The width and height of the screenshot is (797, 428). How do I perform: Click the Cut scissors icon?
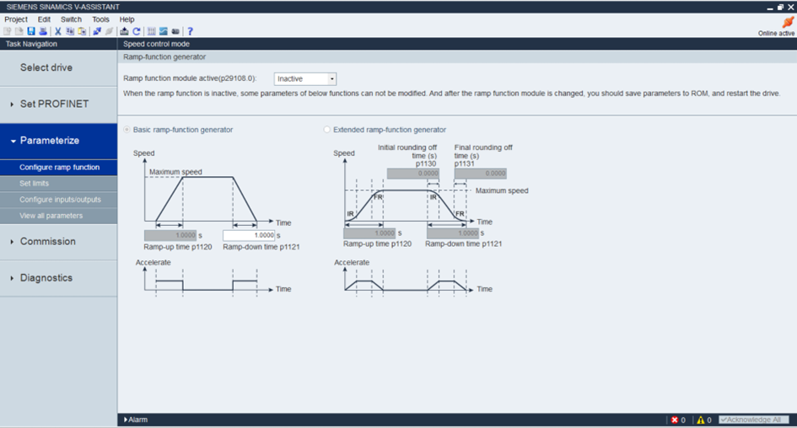click(58, 31)
